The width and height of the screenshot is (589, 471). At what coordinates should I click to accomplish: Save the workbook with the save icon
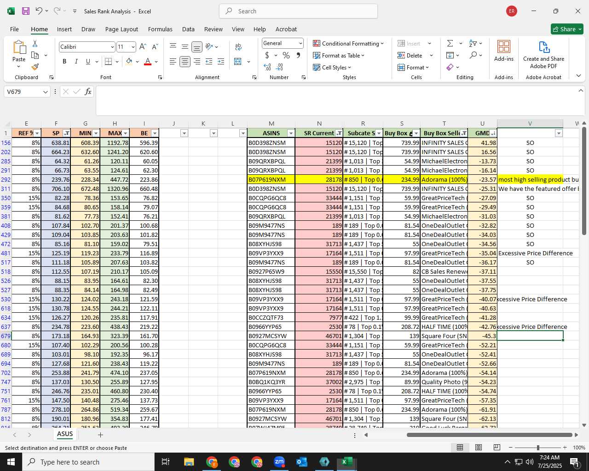(26, 11)
